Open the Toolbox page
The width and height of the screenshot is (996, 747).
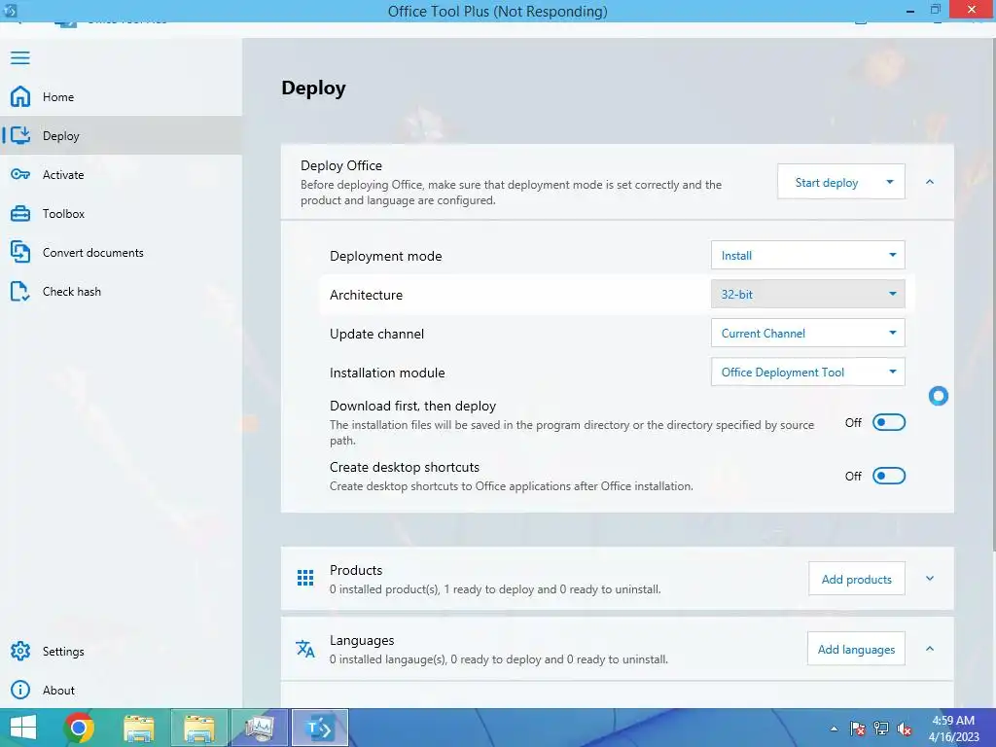121,213
